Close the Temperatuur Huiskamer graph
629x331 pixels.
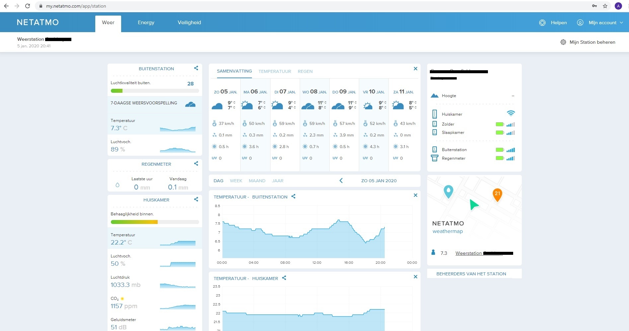(x=415, y=277)
